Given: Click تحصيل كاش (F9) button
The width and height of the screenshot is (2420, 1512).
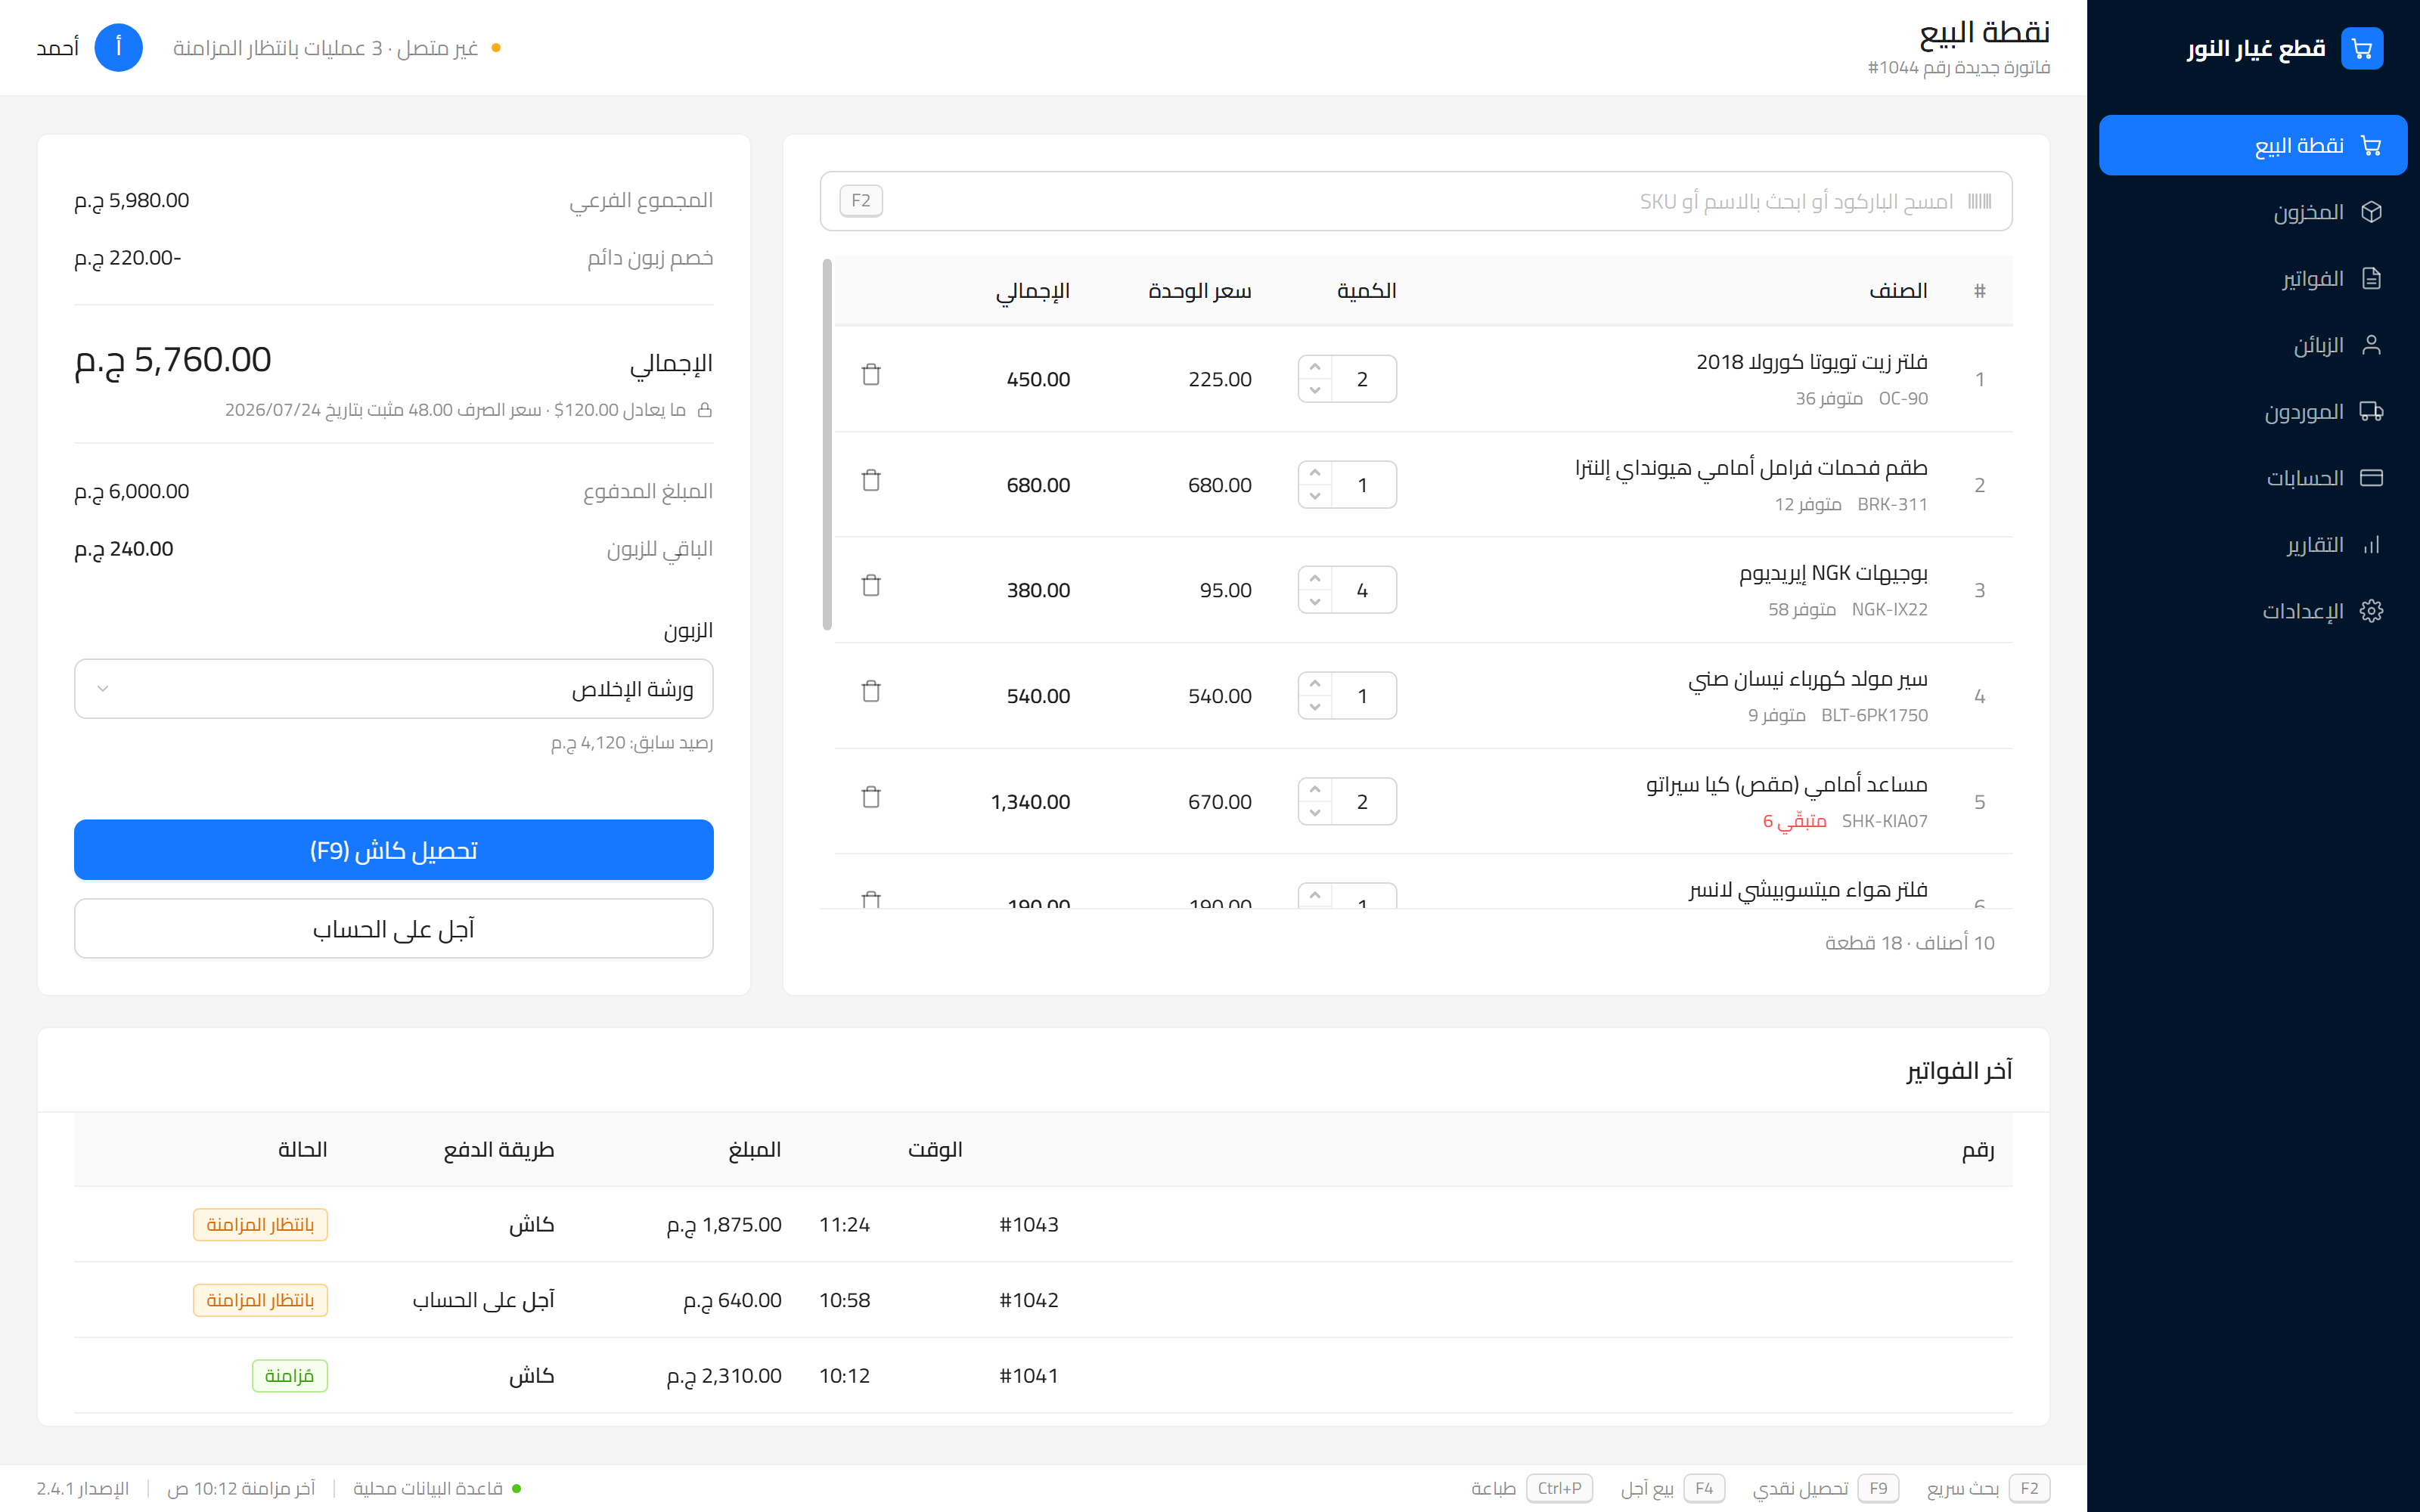Looking at the screenshot, I should [x=394, y=850].
